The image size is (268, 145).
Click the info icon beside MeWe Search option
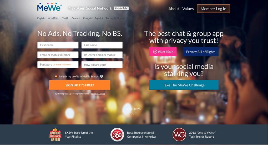point(102,76)
